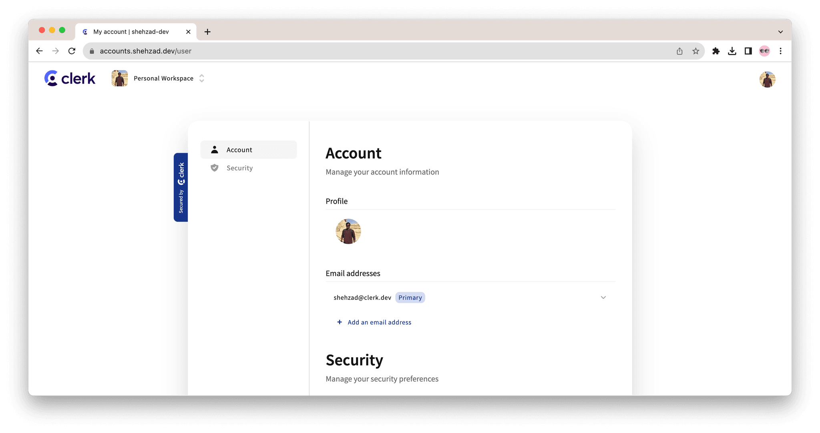This screenshot has width=820, height=433.
Task: Select the Account tab in sidebar
Action: tap(248, 149)
